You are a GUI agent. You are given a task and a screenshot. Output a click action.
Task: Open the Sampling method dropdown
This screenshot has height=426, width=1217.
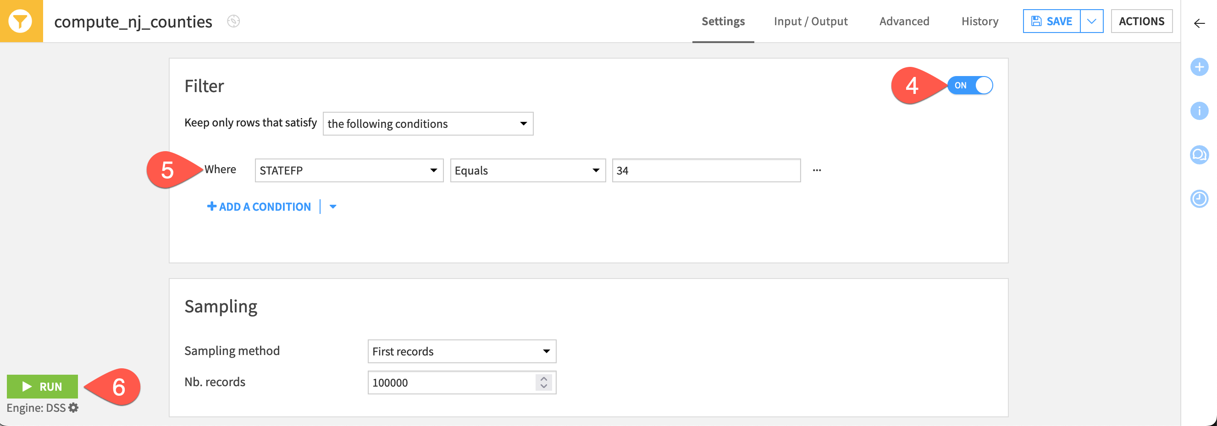tap(462, 351)
